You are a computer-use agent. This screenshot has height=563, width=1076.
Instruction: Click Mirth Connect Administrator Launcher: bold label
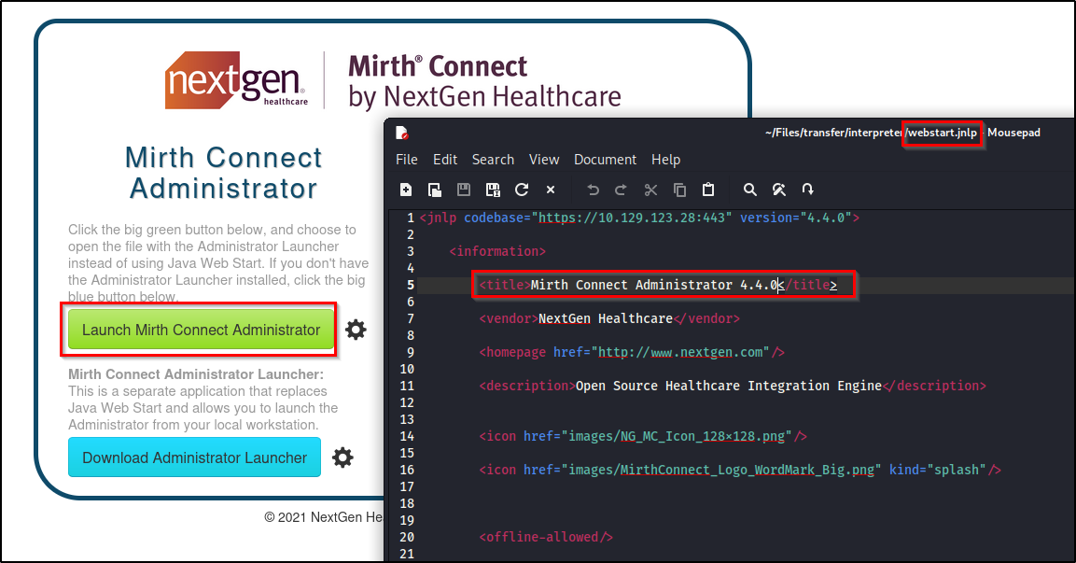pos(196,374)
